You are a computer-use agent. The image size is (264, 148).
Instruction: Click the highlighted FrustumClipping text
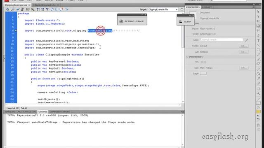[x=100, y=30]
